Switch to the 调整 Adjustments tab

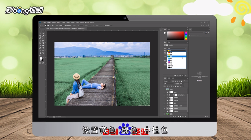pos(169,42)
